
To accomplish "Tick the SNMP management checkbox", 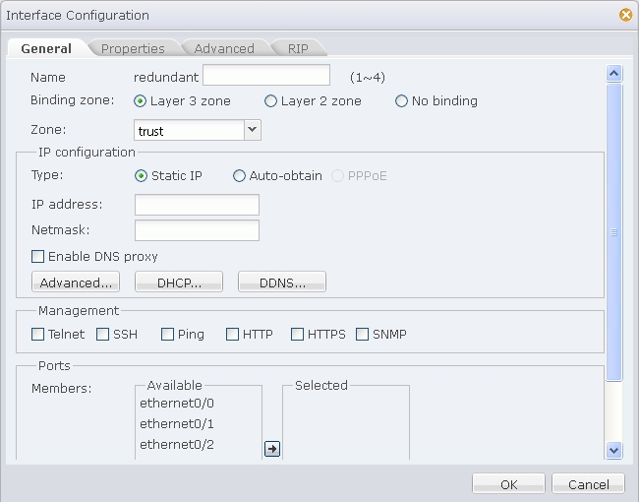I will coord(363,335).
